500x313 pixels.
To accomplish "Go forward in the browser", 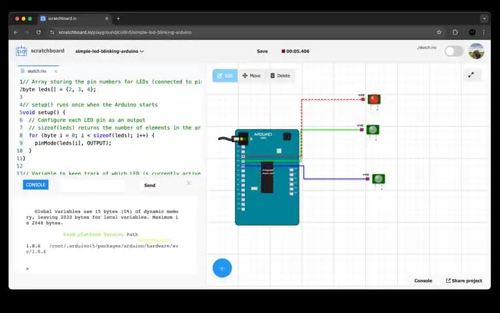I will [27, 32].
